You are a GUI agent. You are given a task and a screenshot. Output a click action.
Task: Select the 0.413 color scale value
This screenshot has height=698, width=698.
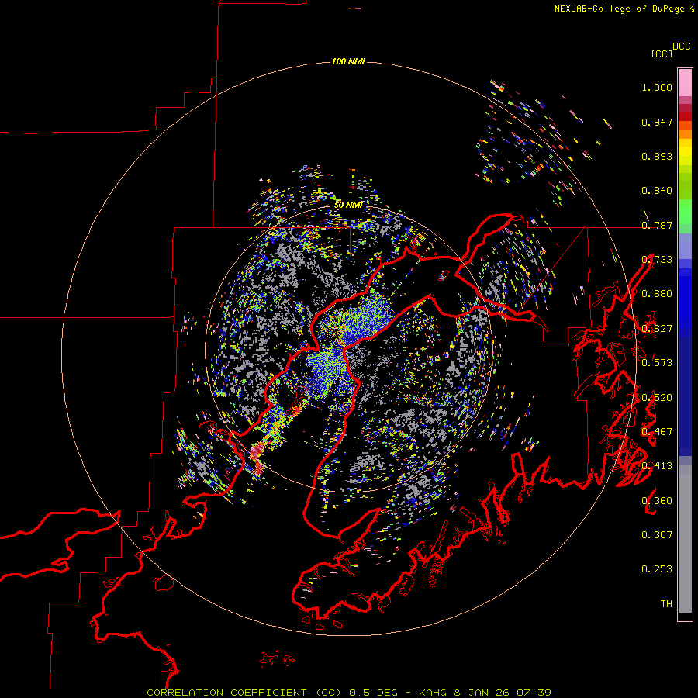pyautogui.click(x=657, y=466)
